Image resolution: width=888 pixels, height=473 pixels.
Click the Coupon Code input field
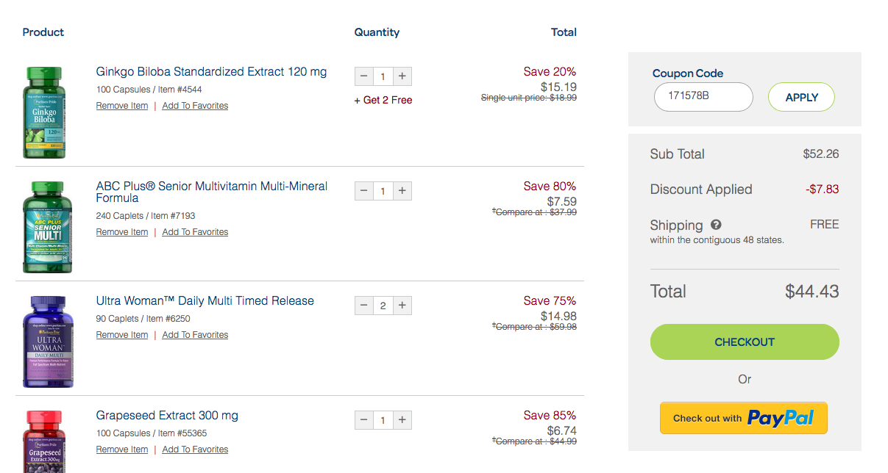(703, 96)
